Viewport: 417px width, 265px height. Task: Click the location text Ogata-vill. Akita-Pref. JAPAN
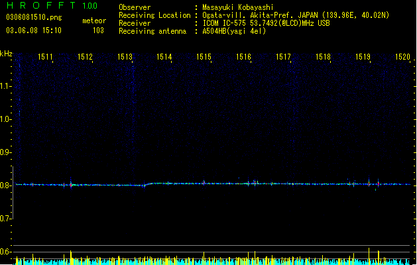pos(260,15)
